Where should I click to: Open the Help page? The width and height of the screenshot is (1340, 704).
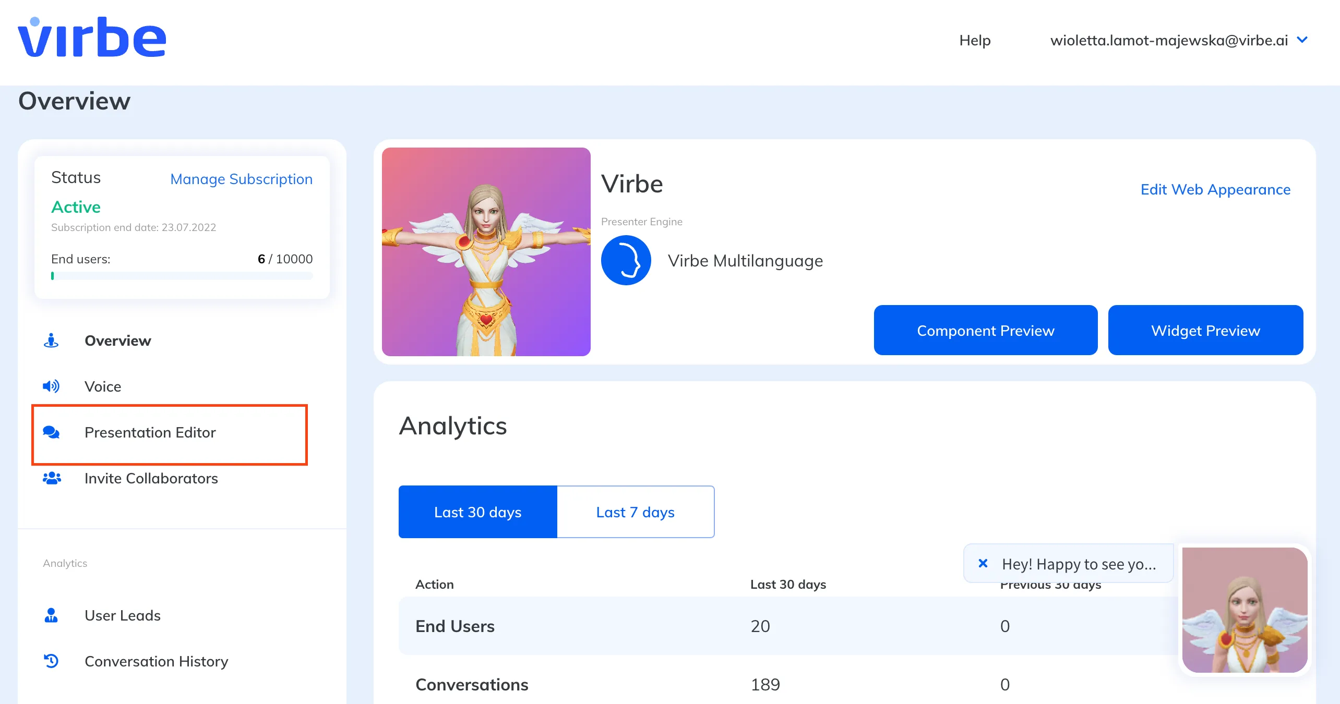tap(975, 40)
